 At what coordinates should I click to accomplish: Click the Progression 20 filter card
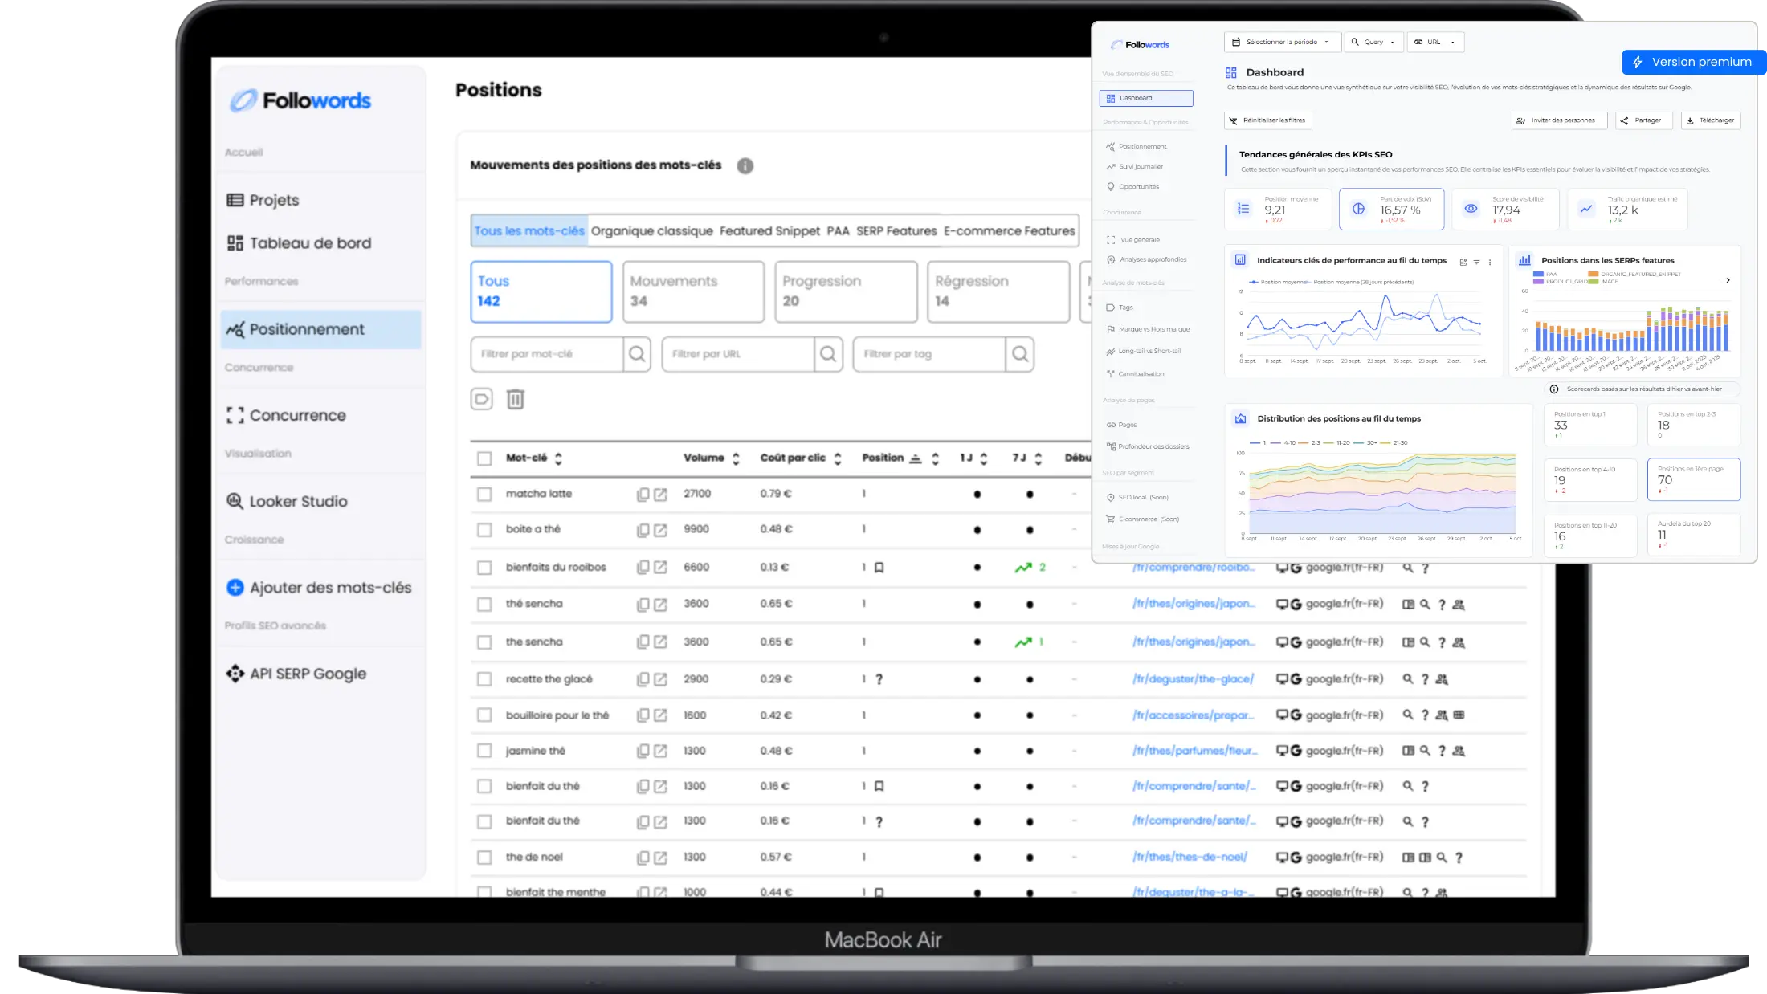pyautogui.click(x=845, y=291)
